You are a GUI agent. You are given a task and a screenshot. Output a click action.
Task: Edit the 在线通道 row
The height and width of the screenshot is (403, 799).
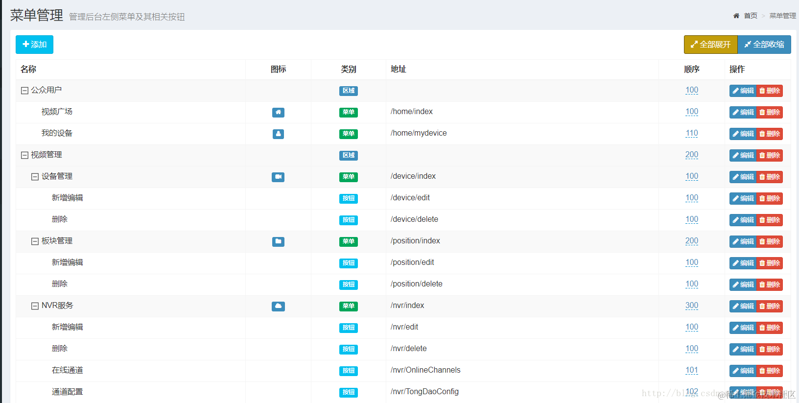[743, 371]
